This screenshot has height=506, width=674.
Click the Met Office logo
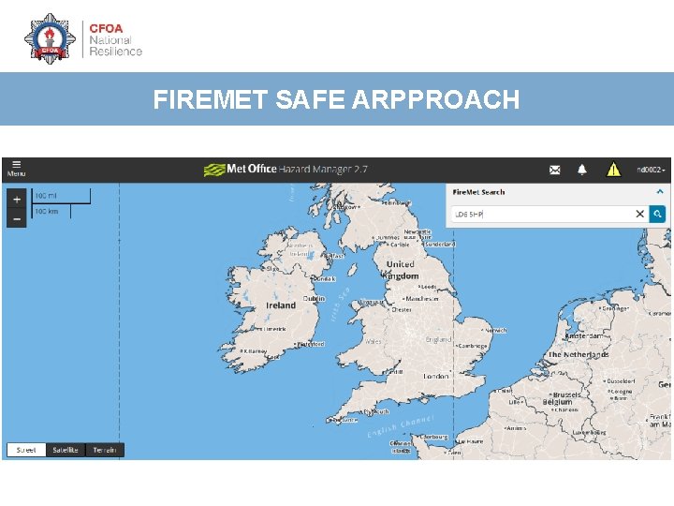tap(240, 170)
